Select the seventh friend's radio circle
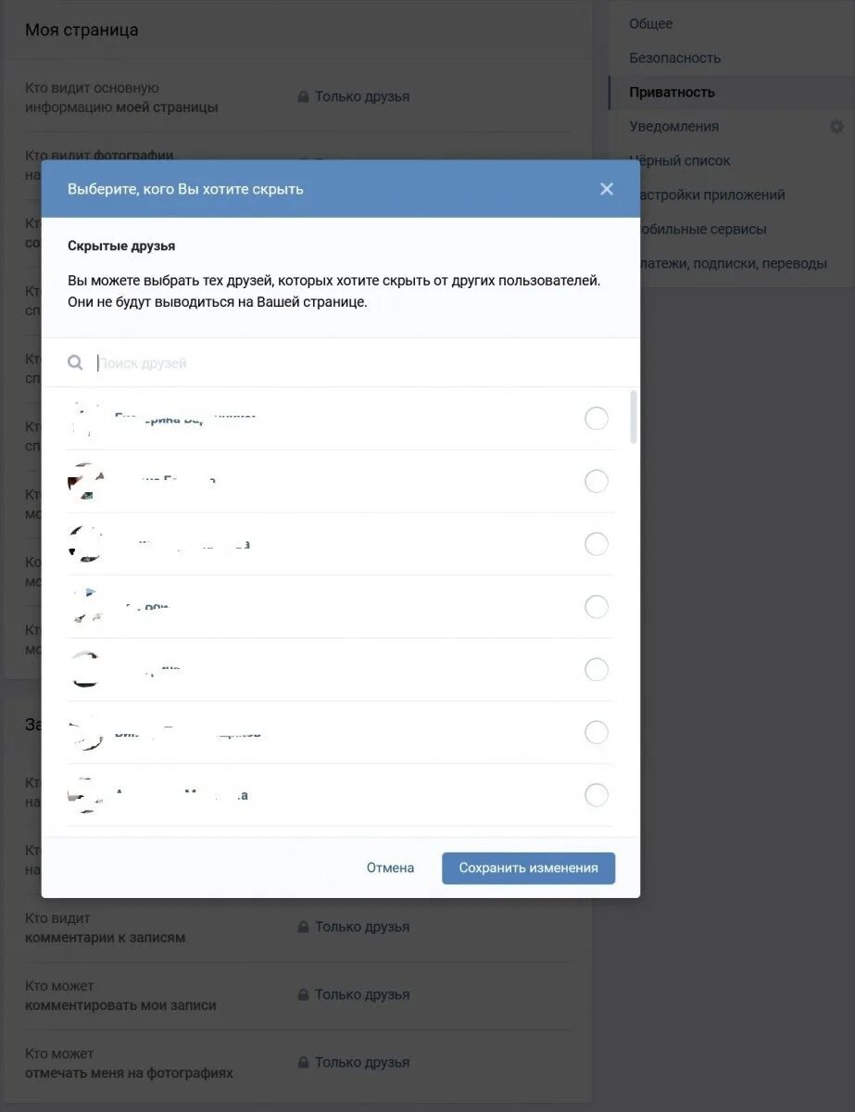This screenshot has width=855, height=1112. (x=597, y=795)
